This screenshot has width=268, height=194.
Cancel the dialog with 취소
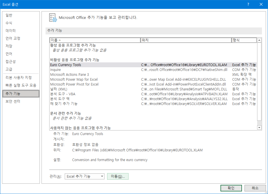(255, 188)
